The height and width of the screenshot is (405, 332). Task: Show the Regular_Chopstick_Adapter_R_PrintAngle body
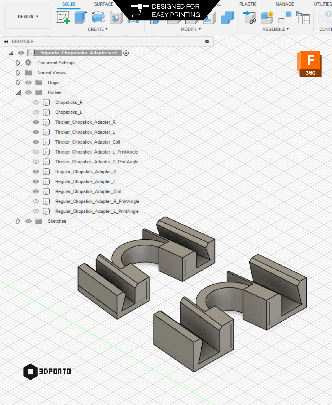(x=36, y=201)
